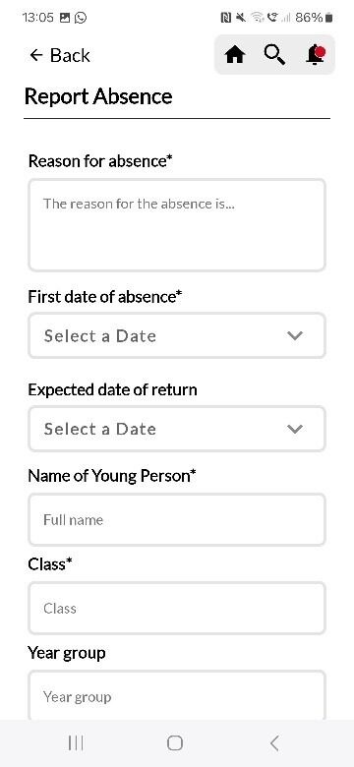This screenshot has width=354, height=767.
Task: Expand Expected date of return chevron
Action: coord(295,429)
